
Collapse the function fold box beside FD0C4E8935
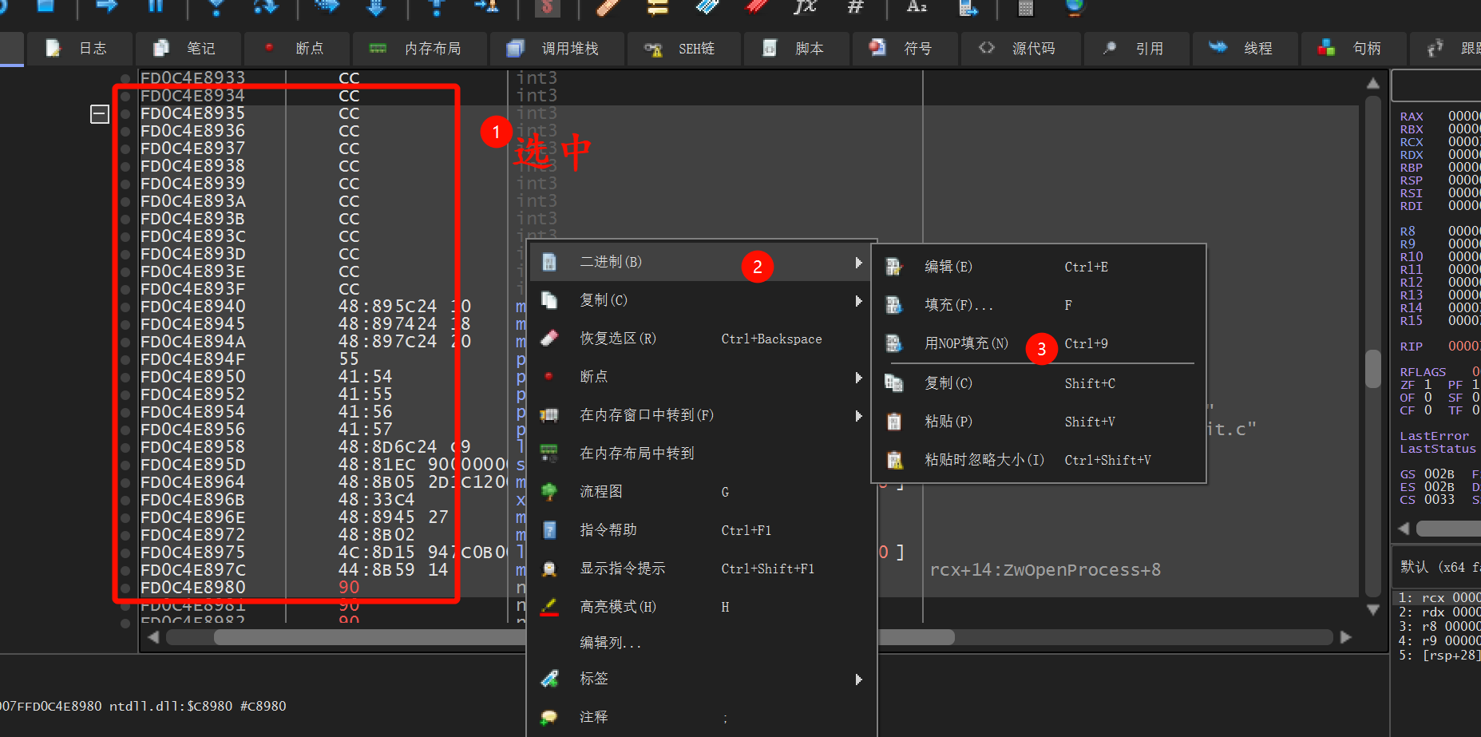click(100, 114)
